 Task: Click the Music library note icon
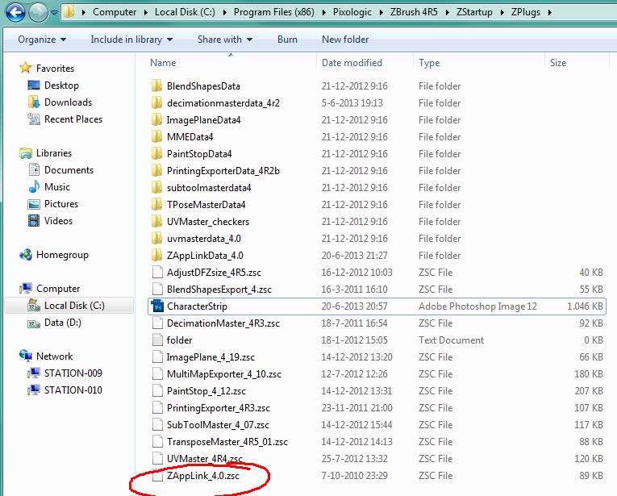point(34,187)
